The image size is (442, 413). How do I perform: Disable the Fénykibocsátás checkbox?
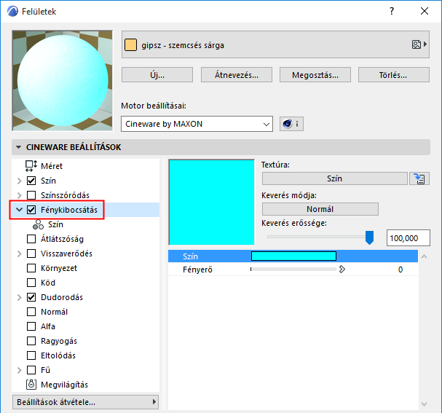(31, 210)
